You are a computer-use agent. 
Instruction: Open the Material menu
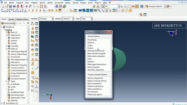(34, 3)
